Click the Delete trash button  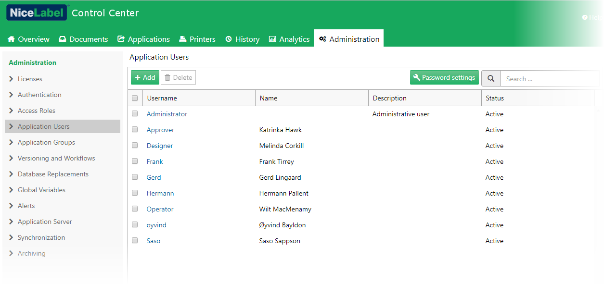coord(178,77)
